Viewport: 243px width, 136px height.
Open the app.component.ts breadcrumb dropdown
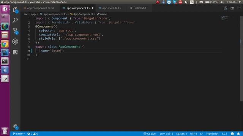53,14
